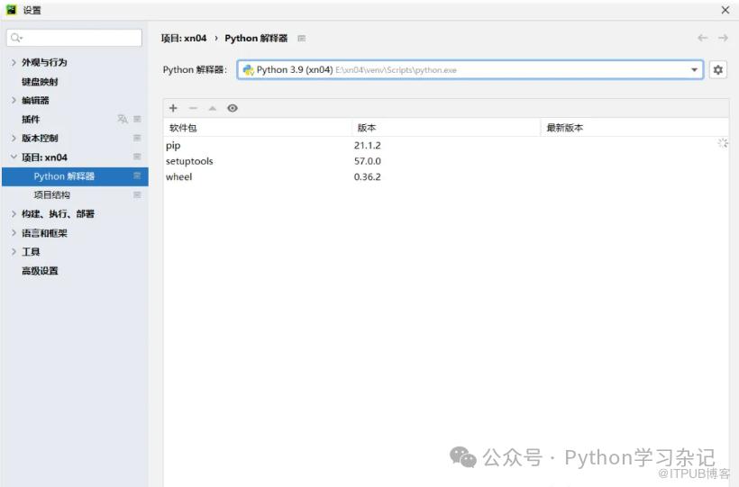Toggle the show early releases eye icon
Viewport: 739px width, 487px height.
coord(233,108)
